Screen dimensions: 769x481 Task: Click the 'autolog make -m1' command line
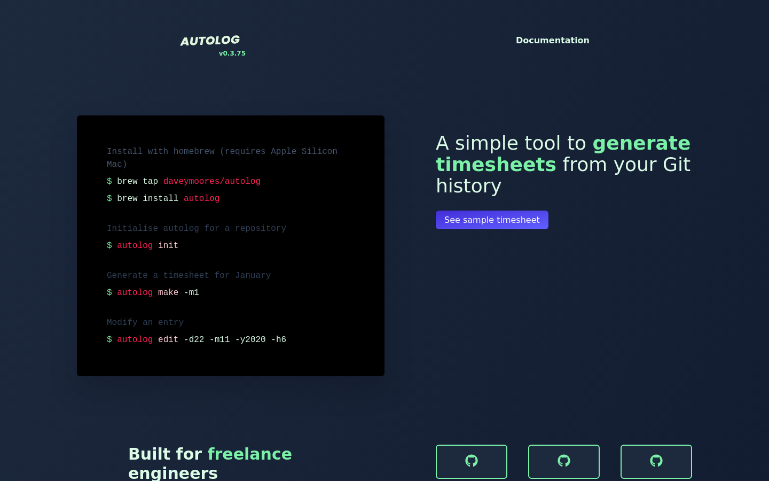click(x=153, y=293)
